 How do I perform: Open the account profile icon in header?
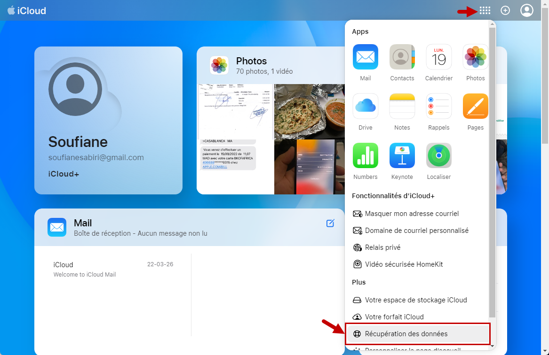526,10
